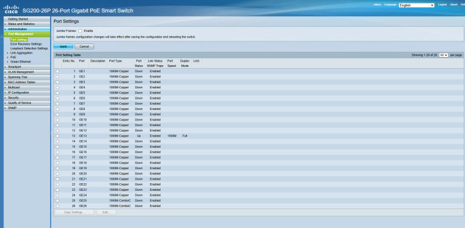Select the radio button for port GE26
Image resolution: width=465 pixels, height=228 pixels.
point(57,206)
